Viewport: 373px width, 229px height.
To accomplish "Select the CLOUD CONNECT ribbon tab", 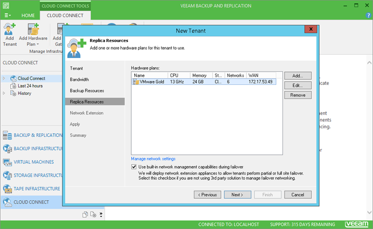I will coord(65,15).
